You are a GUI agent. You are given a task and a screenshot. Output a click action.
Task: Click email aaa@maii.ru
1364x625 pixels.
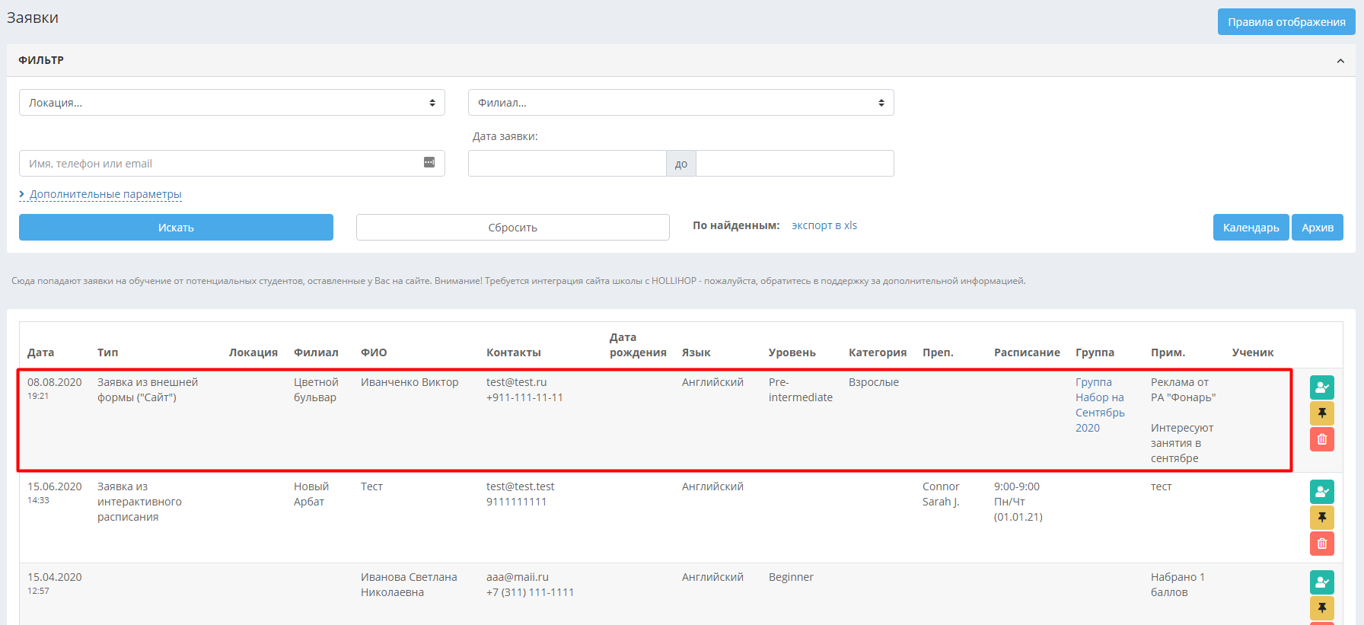[518, 577]
